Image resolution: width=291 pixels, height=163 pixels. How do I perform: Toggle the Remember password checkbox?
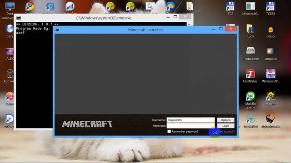[x=169, y=131]
